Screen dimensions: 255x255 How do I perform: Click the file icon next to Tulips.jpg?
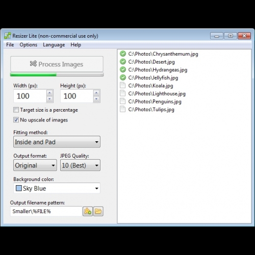(122, 109)
